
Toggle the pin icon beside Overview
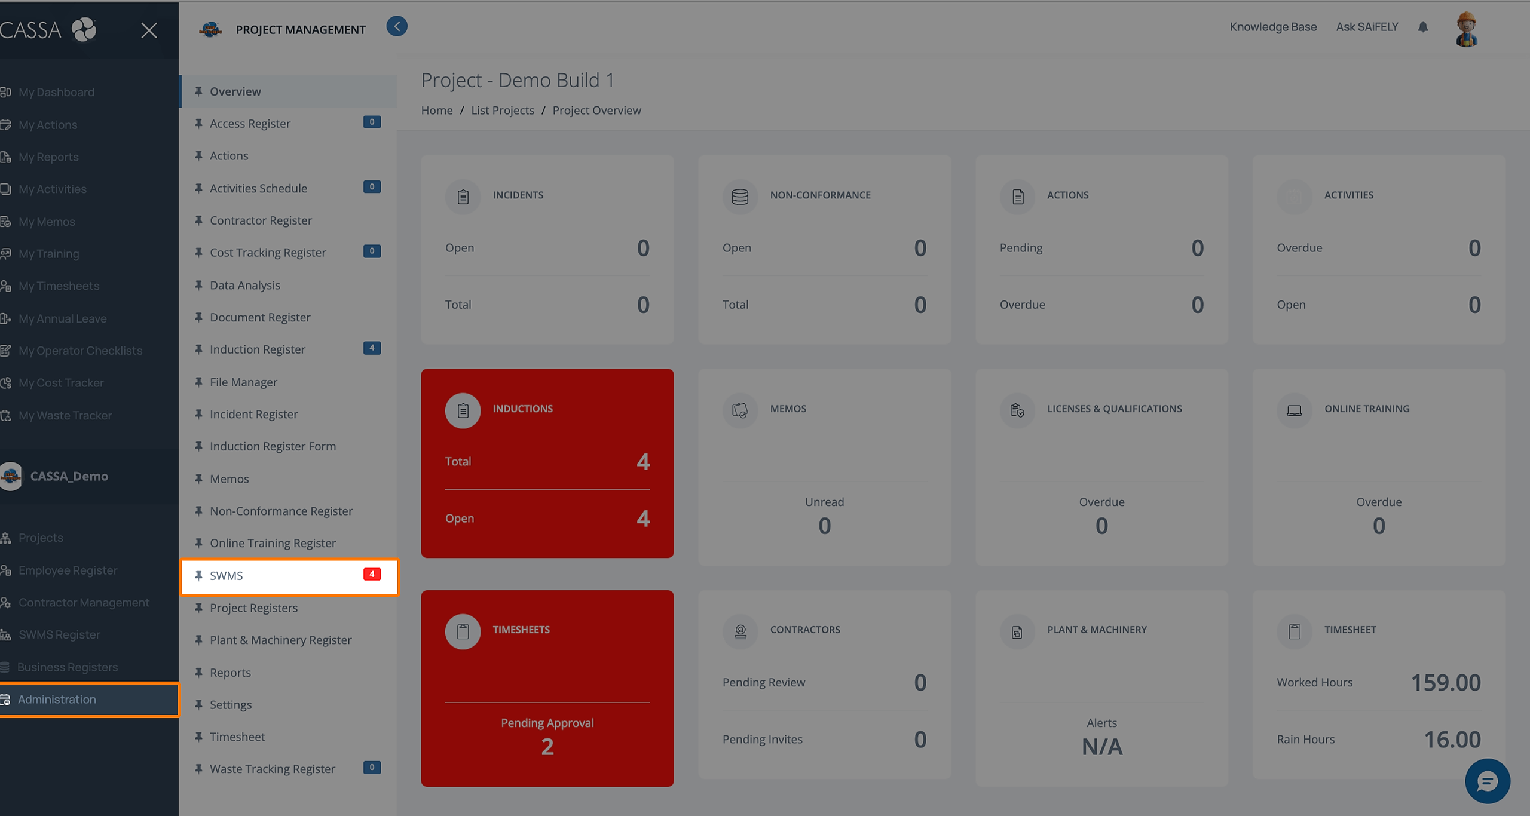pyautogui.click(x=198, y=91)
